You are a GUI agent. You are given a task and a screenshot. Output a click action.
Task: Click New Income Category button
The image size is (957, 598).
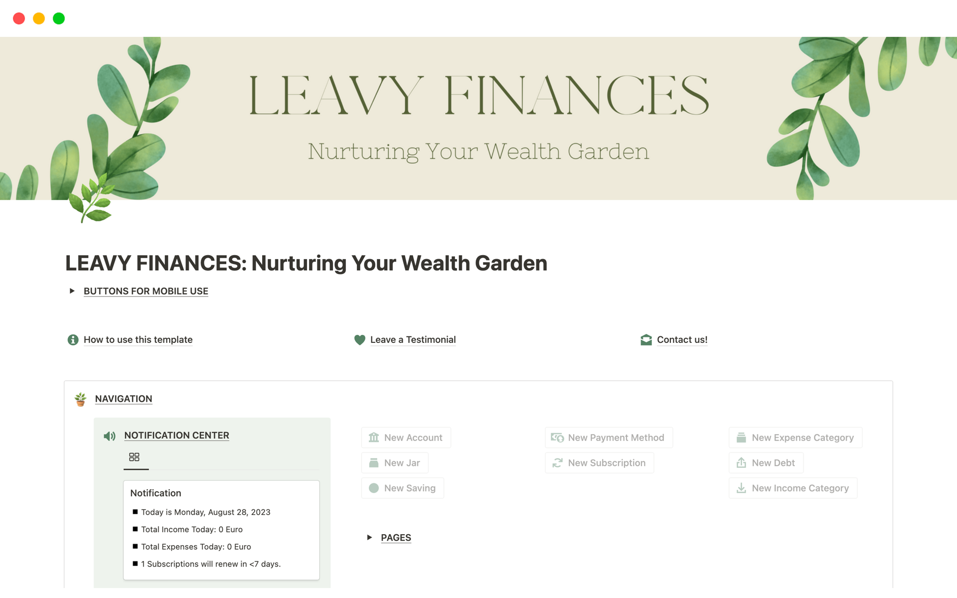[x=793, y=488]
